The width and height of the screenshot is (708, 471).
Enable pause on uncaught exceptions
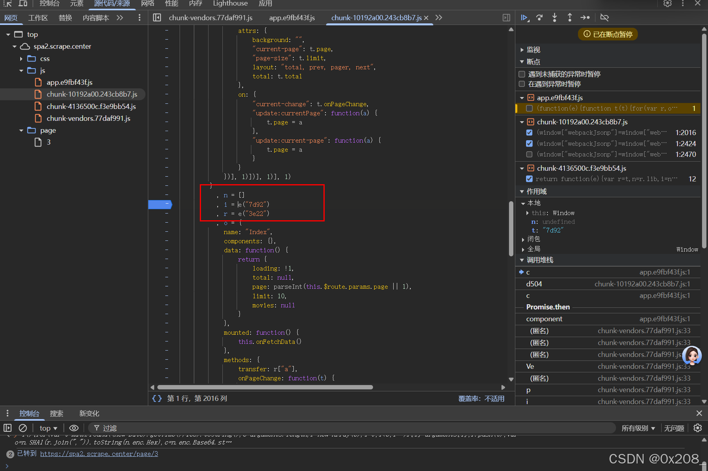[522, 74]
